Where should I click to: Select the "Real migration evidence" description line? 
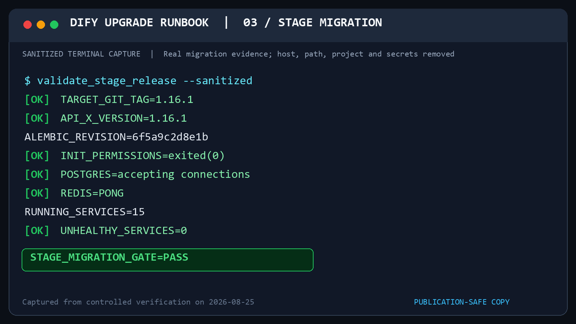click(309, 54)
